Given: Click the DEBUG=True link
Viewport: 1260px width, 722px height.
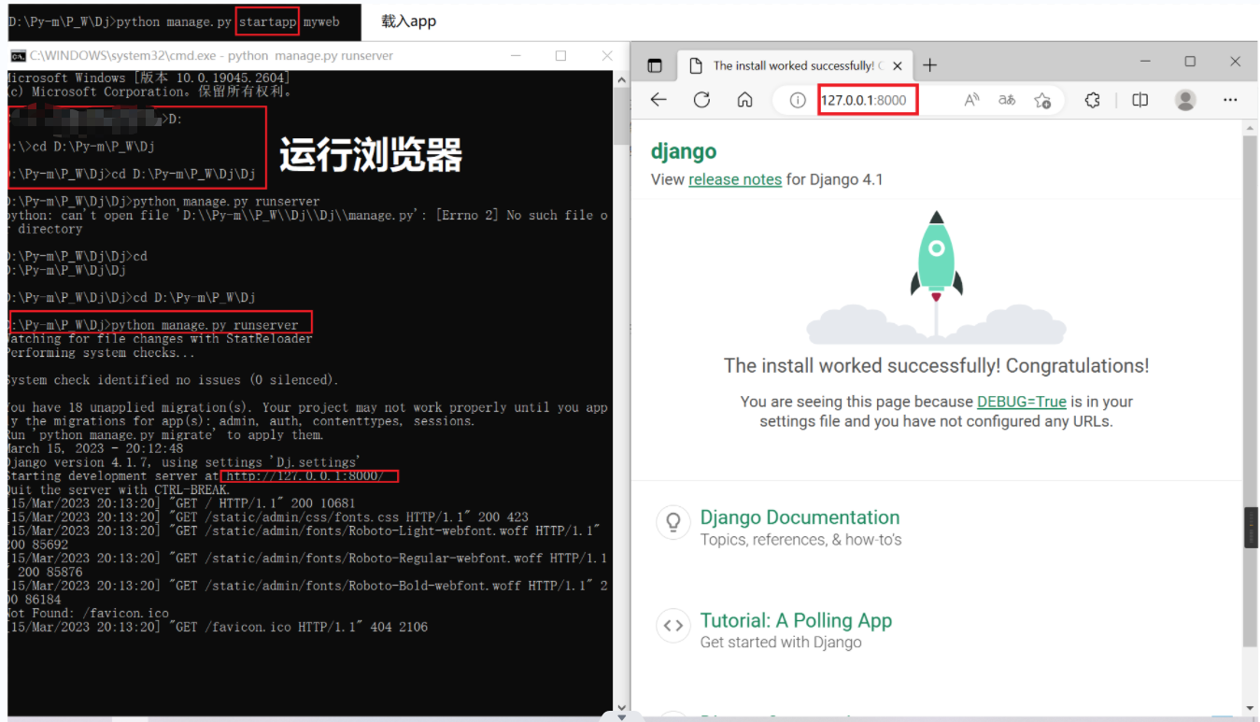Looking at the screenshot, I should (x=1022, y=402).
